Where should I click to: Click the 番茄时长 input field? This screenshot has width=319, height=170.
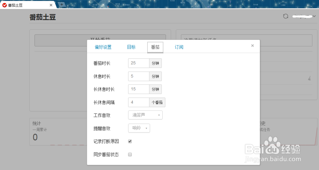pos(139,63)
